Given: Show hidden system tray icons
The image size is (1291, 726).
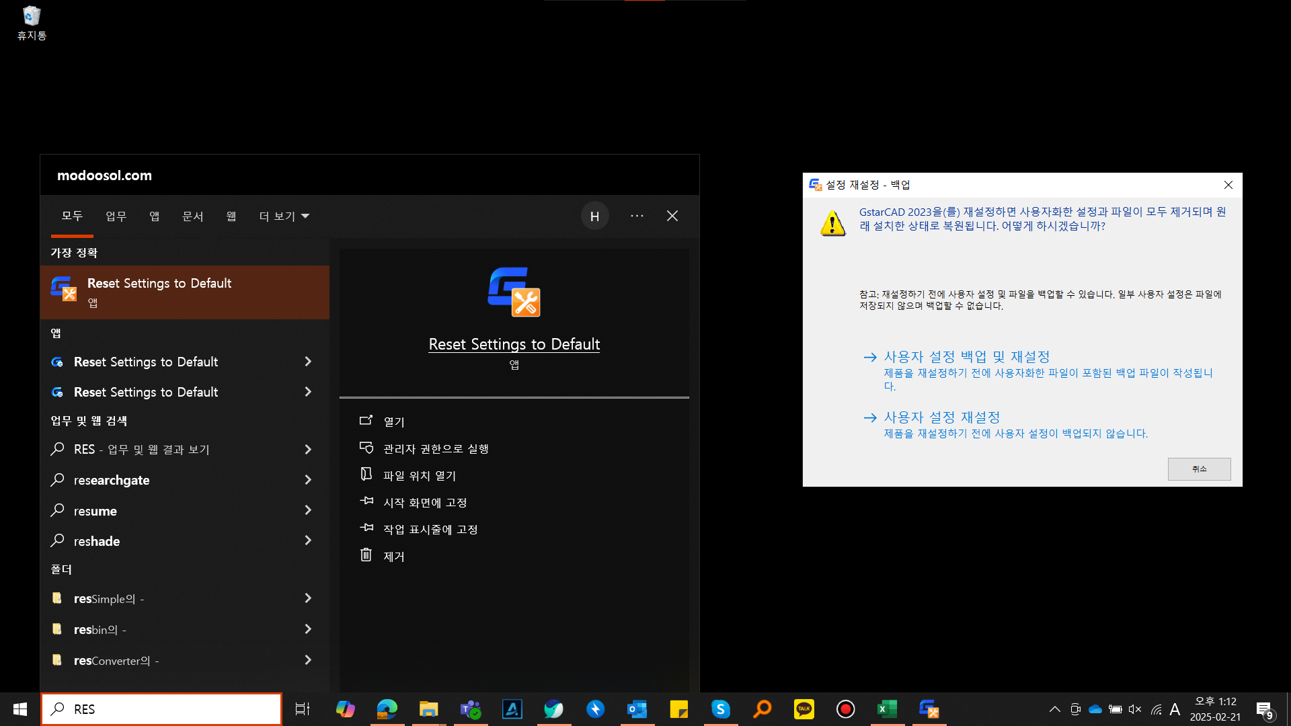Looking at the screenshot, I should coord(1054,709).
